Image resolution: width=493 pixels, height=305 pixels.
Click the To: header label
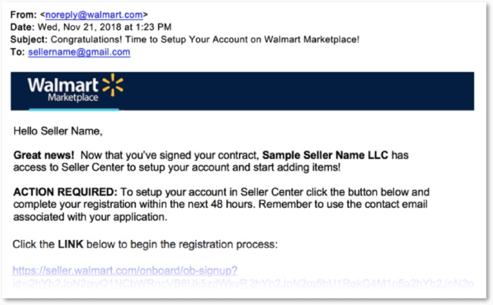[18, 52]
